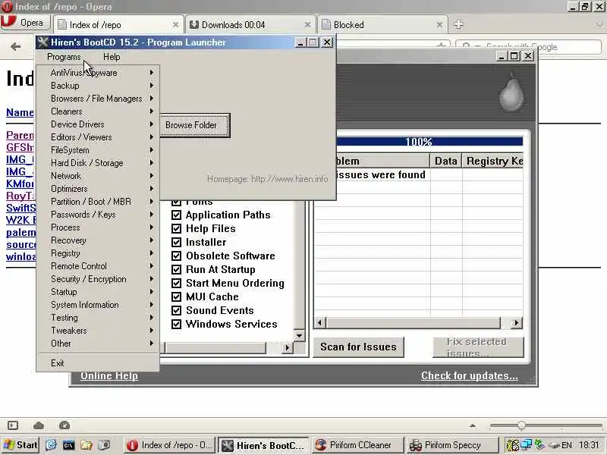Screen dimensions: 607x455
Task: Close the Blocked tab
Action: click(439, 25)
